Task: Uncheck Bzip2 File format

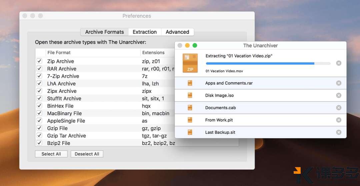Action: click(39, 143)
